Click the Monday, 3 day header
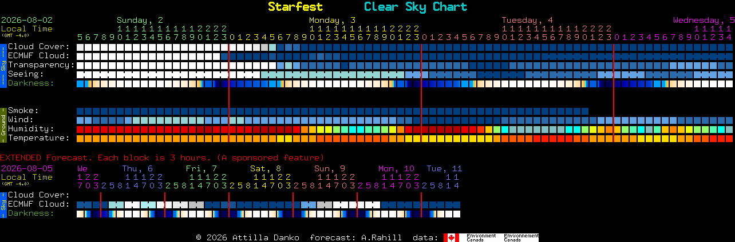 pos(332,20)
